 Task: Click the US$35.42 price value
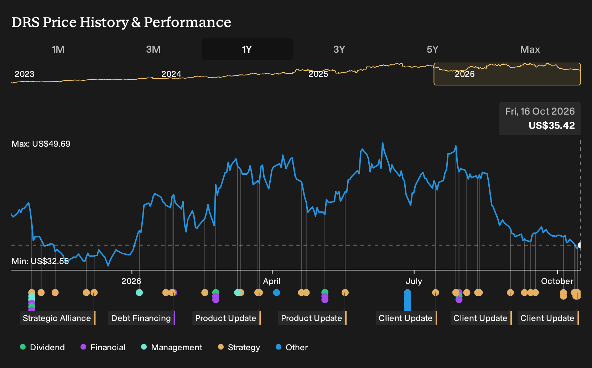(552, 125)
